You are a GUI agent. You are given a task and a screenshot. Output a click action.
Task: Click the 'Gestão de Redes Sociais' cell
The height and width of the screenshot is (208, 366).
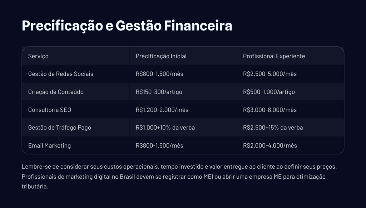pos(60,74)
